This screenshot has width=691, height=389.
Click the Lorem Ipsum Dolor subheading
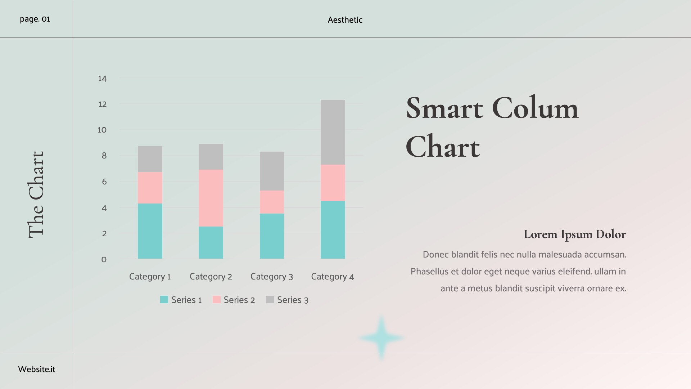(574, 234)
